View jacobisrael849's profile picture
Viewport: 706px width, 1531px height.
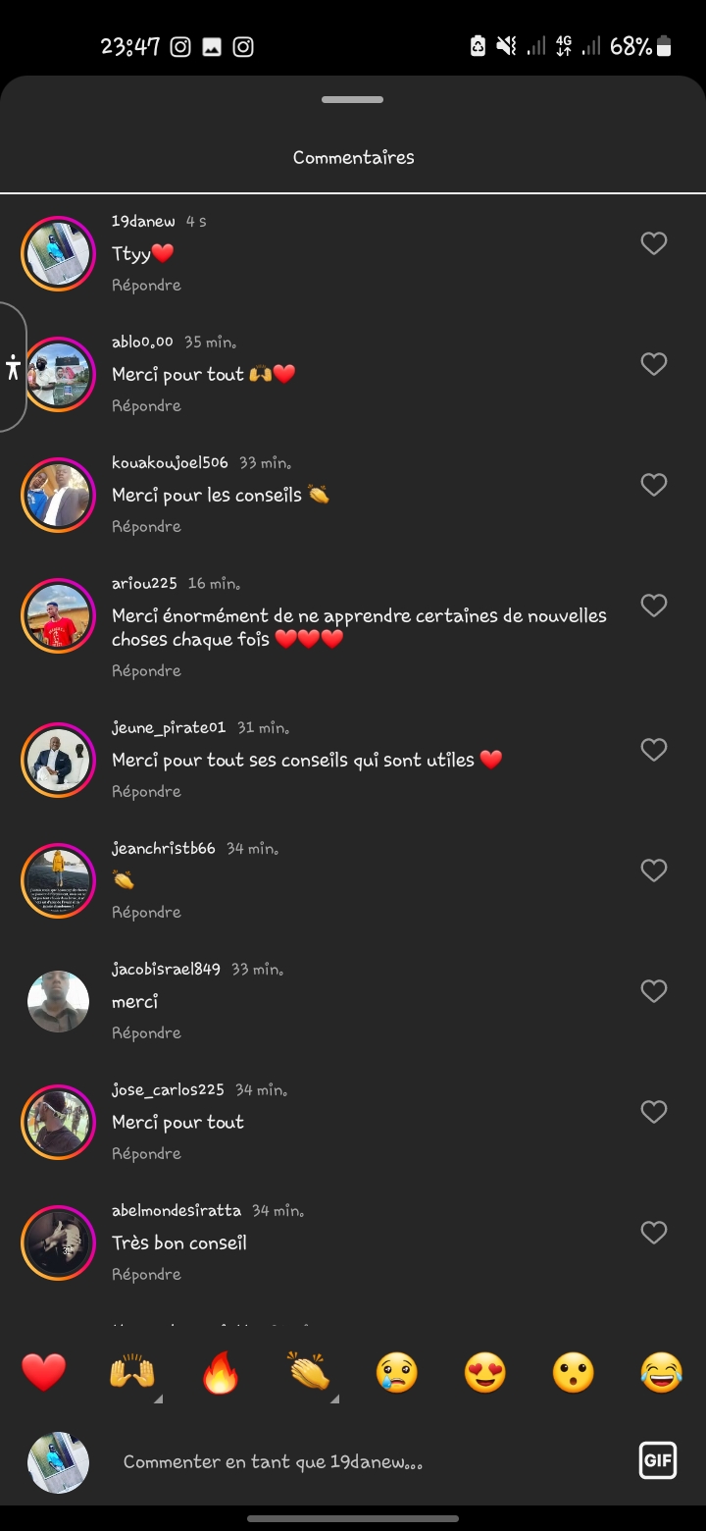click(x=59, y=1002)
